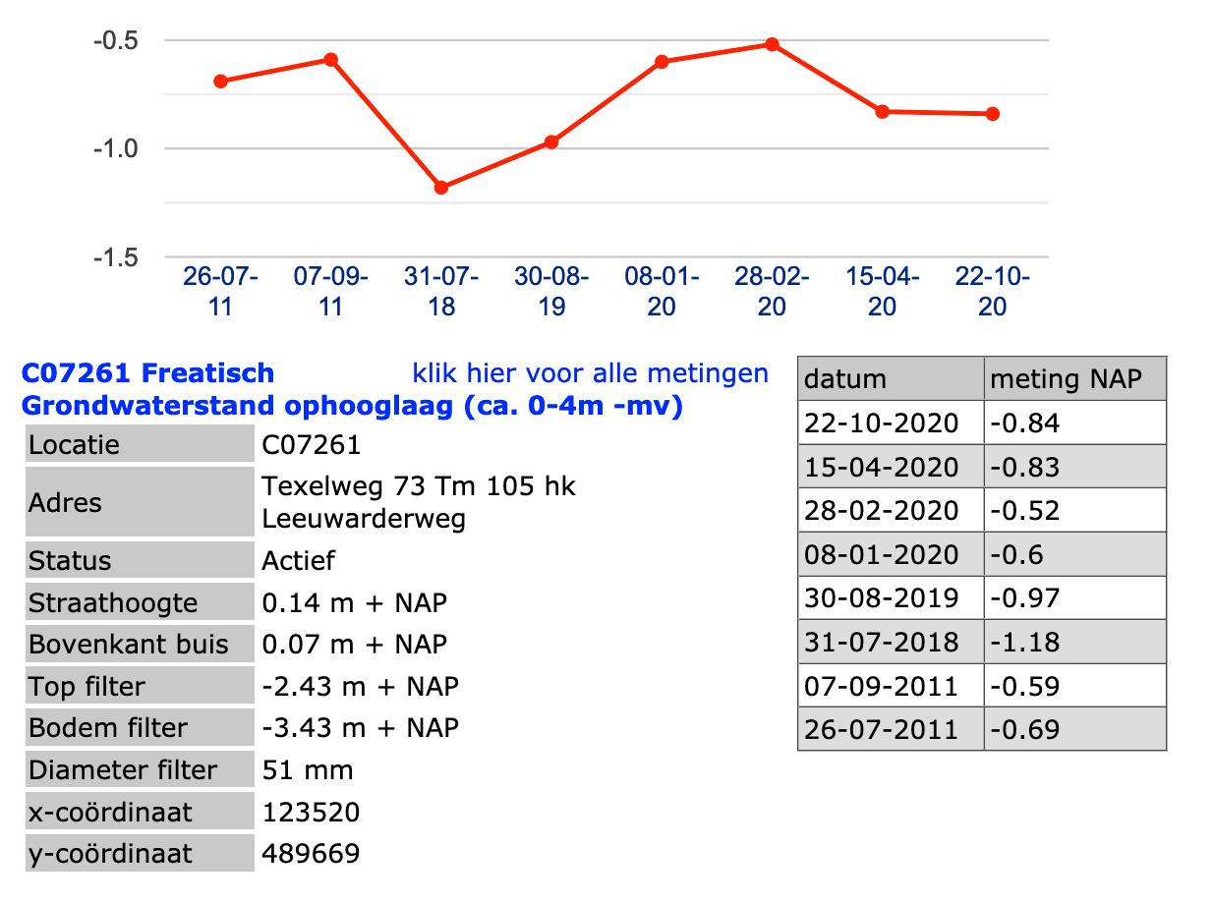Select measurement value -0.83
The image size is (1213, 904).
click(x=1075, y=467)
